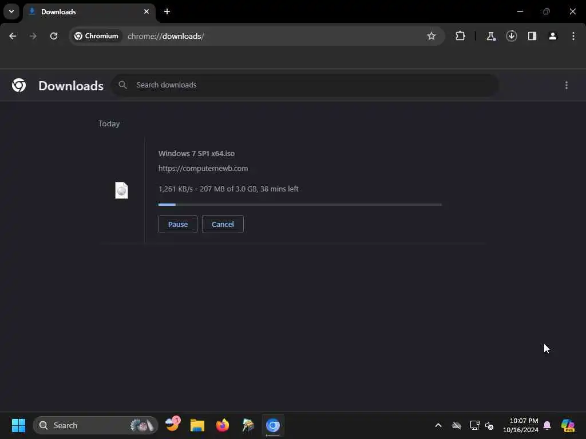Click the Windows 7 SP1 x64.iso filename
This screenshot has height=439, width=586.
coord(197,153)
